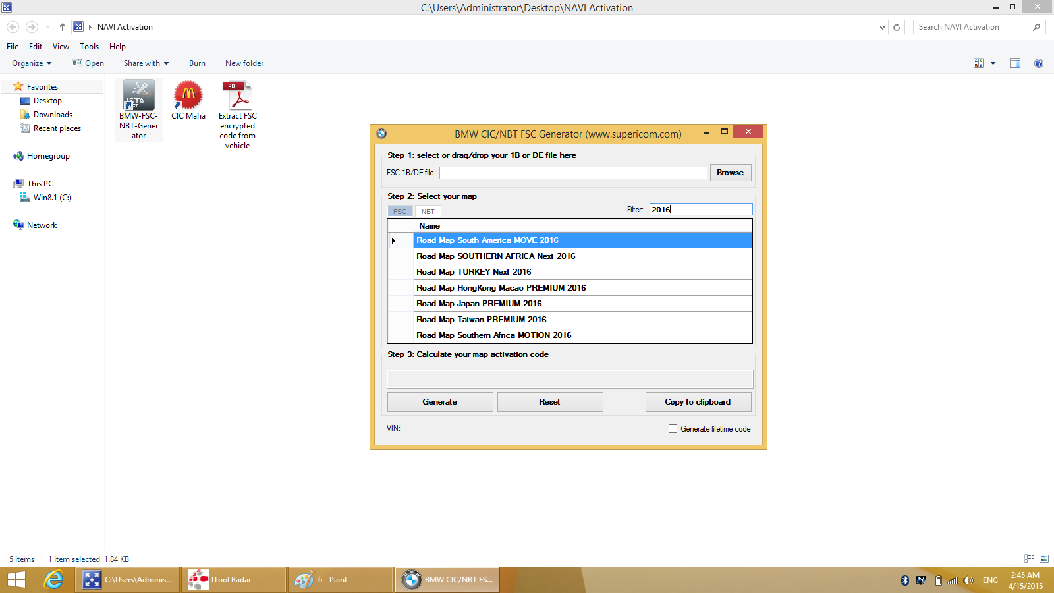Screen dimensions: 1054x593
Task: Switch to large icons view in status bar
Action: (1044, 559)
